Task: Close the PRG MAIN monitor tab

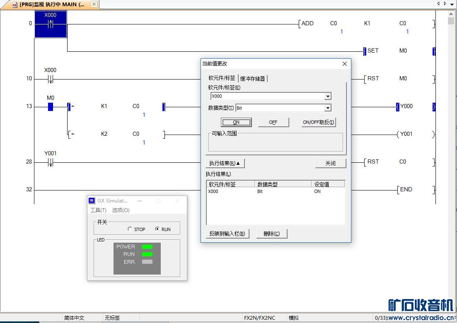Action: tap(94, 5)
